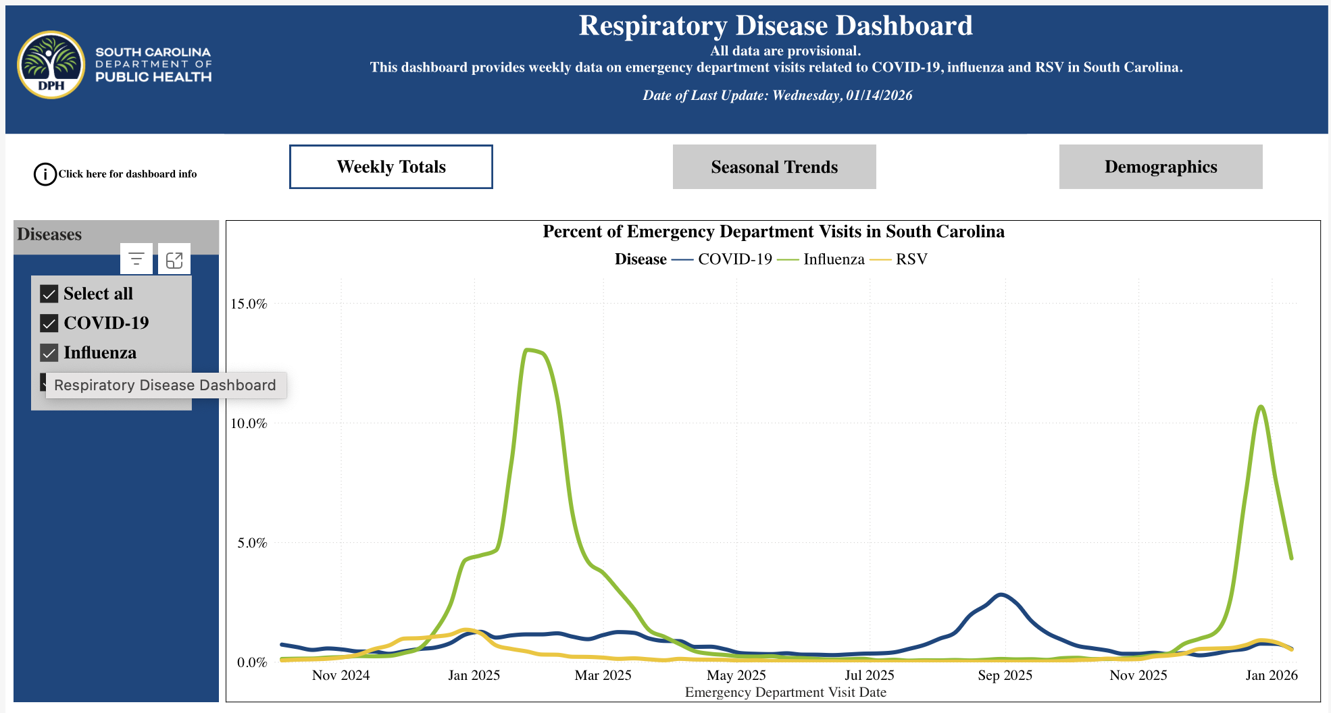Open focus mode for the Diseases slicer
This screenshot has height=713, width=1331.
174,259
